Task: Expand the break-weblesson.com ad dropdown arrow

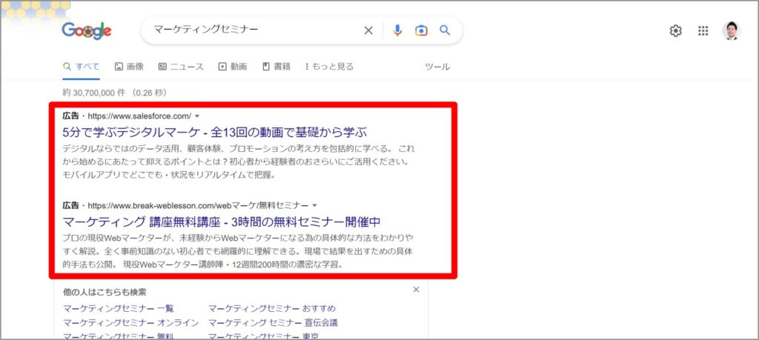Action: pos(314,205)
